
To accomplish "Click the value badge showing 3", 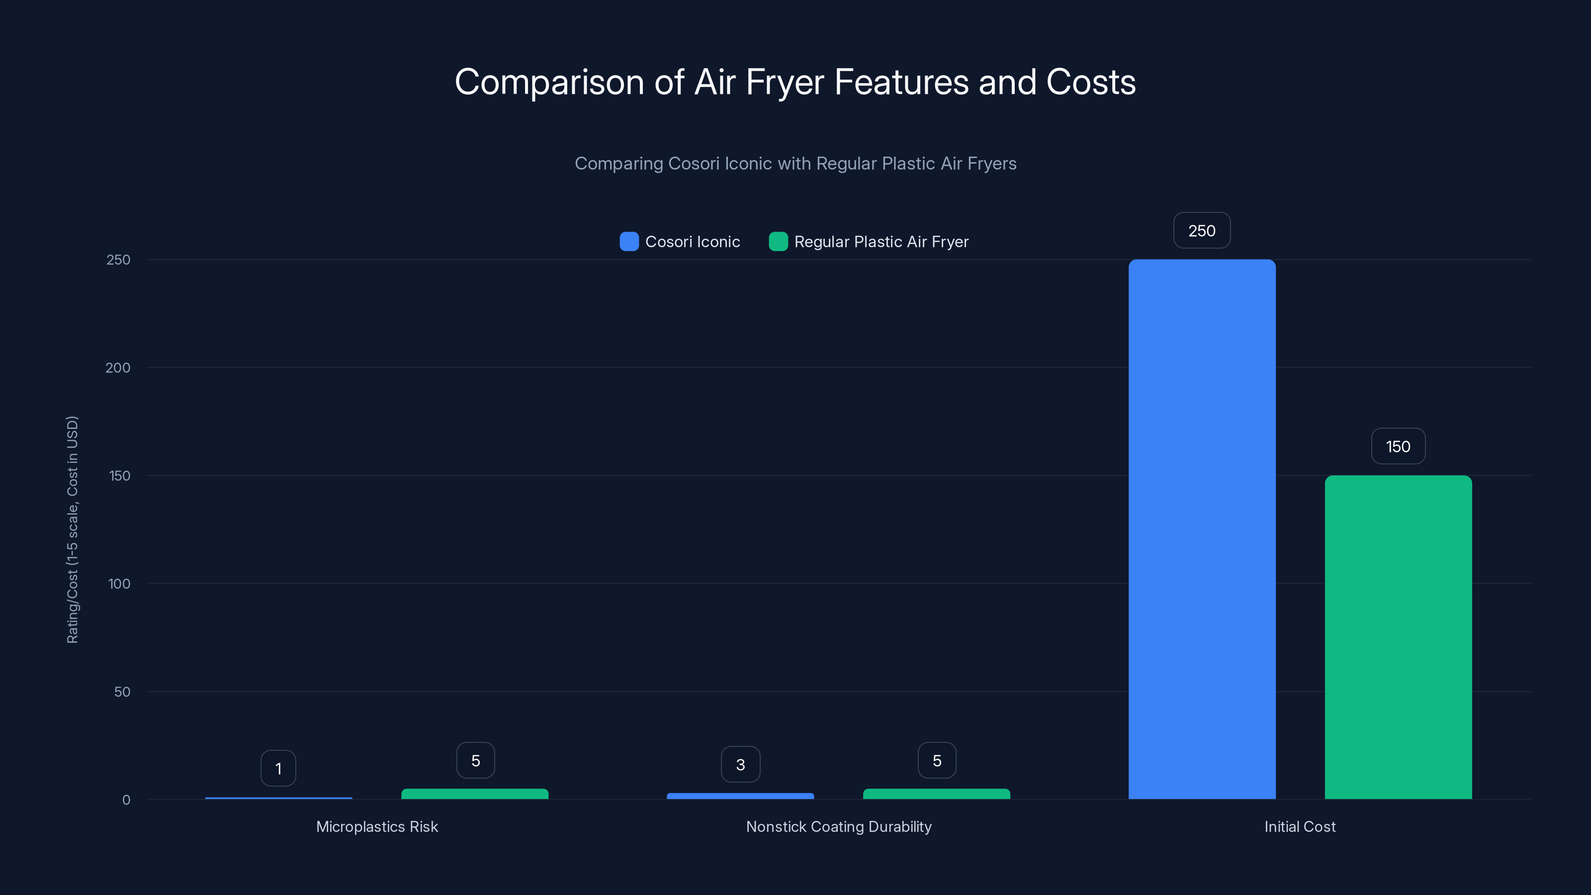I will tap(740, 764).
